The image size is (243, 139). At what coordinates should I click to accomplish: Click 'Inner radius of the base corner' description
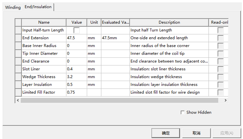pos(169,46)
